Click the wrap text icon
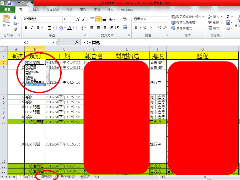Image resolution: width=240 pixels, height=180 pixels. tap(125, 19)
